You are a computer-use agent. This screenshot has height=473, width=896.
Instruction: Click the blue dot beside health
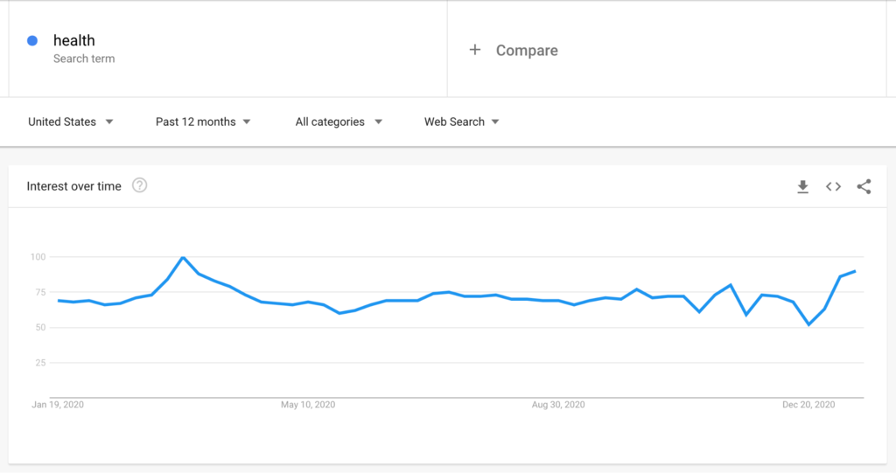[32, 40]
